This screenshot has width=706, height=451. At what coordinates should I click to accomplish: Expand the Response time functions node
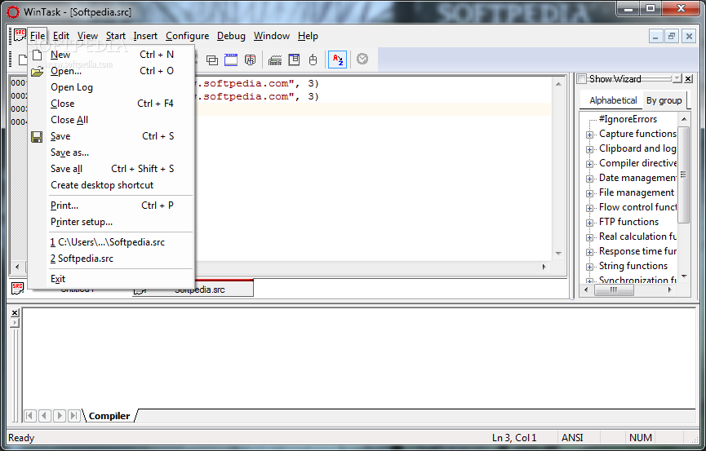click(589, 252)
